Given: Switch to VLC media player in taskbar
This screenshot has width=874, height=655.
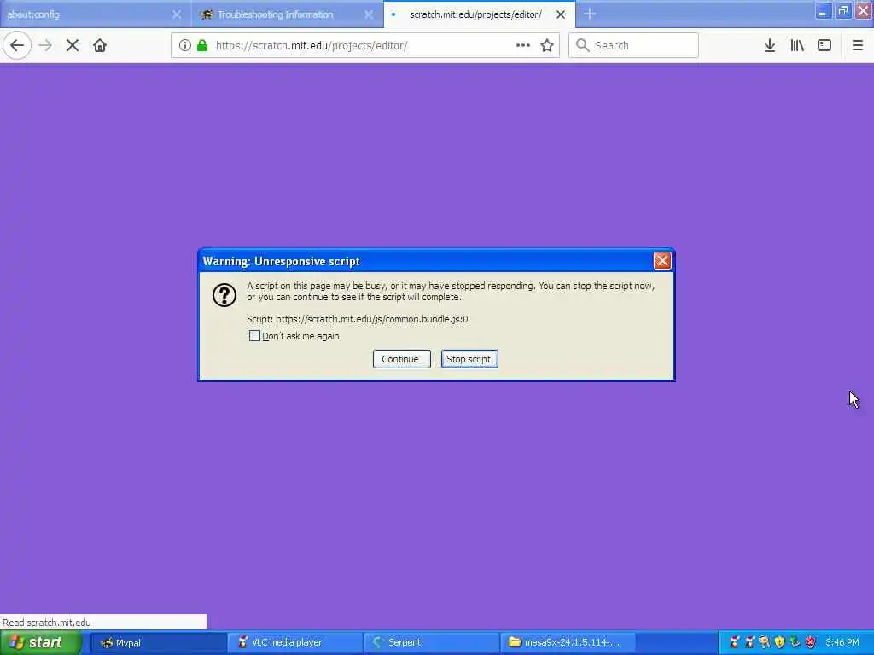Looking at the screenshot, I should (x=294, y=642).
